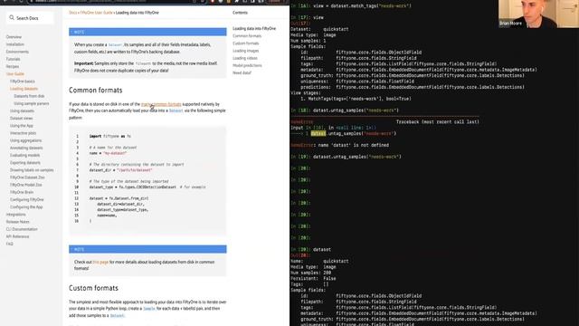This screenshot has width=579, height=326.
Task: Click fo.Dataset.from_dir code line
Action: 119,198
